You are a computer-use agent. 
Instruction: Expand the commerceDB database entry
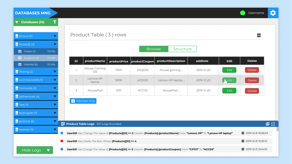click(x=55, y=80)
